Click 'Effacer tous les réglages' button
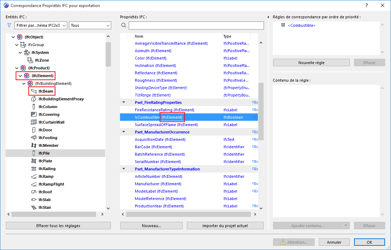The height and width of the screenshot is (250, 391). 58,226
